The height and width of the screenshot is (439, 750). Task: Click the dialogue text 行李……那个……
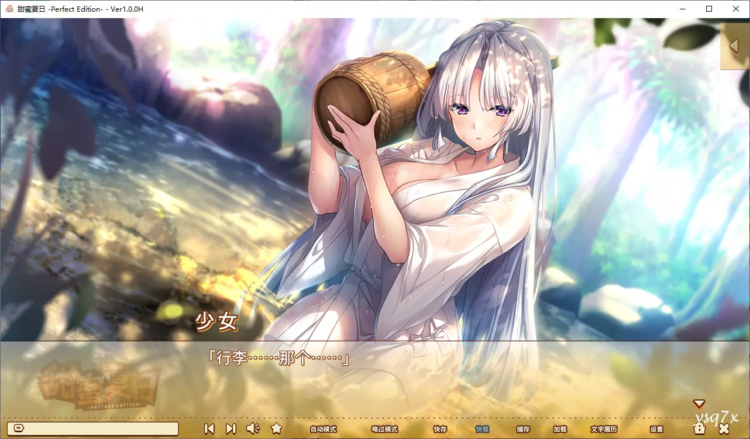click(278, 358)
